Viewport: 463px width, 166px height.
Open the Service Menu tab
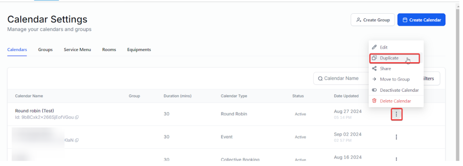tap(77, 49)
